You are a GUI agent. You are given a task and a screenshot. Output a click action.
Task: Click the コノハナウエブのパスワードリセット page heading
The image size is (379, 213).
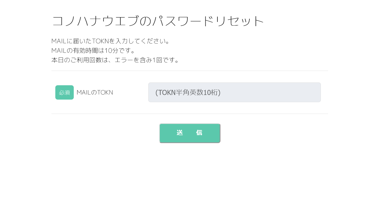158,21
